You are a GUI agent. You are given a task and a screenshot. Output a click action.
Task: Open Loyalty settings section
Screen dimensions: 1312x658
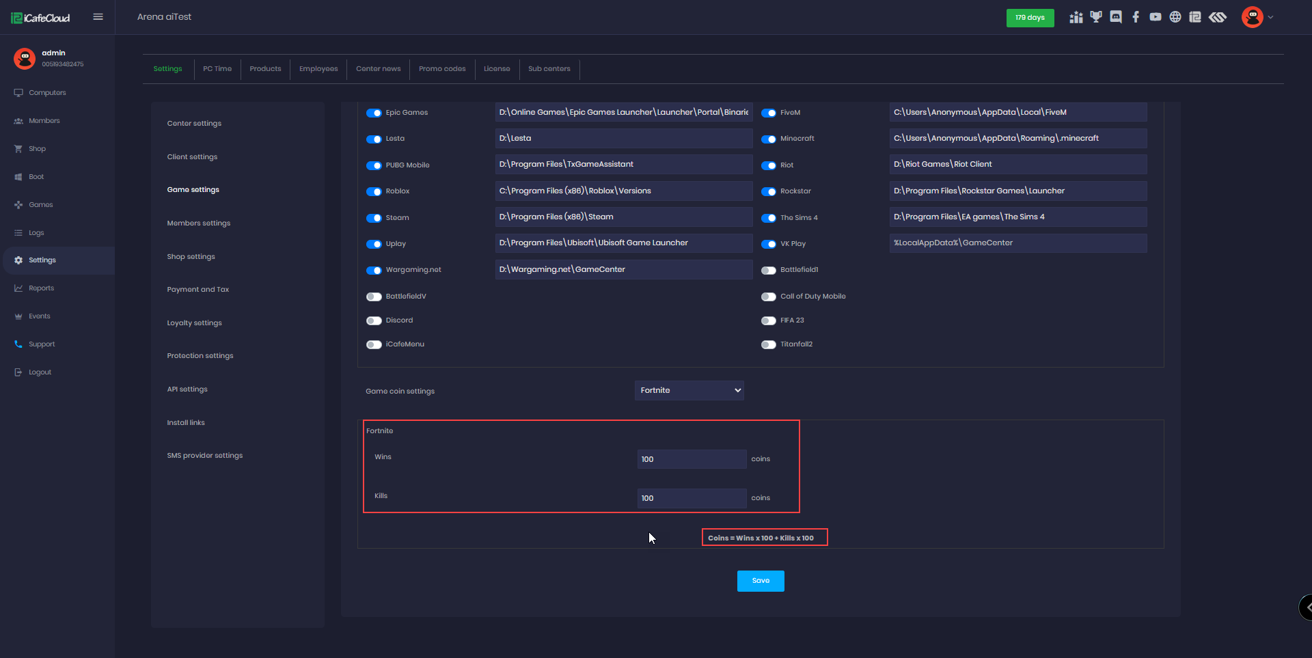coord(195,323)
